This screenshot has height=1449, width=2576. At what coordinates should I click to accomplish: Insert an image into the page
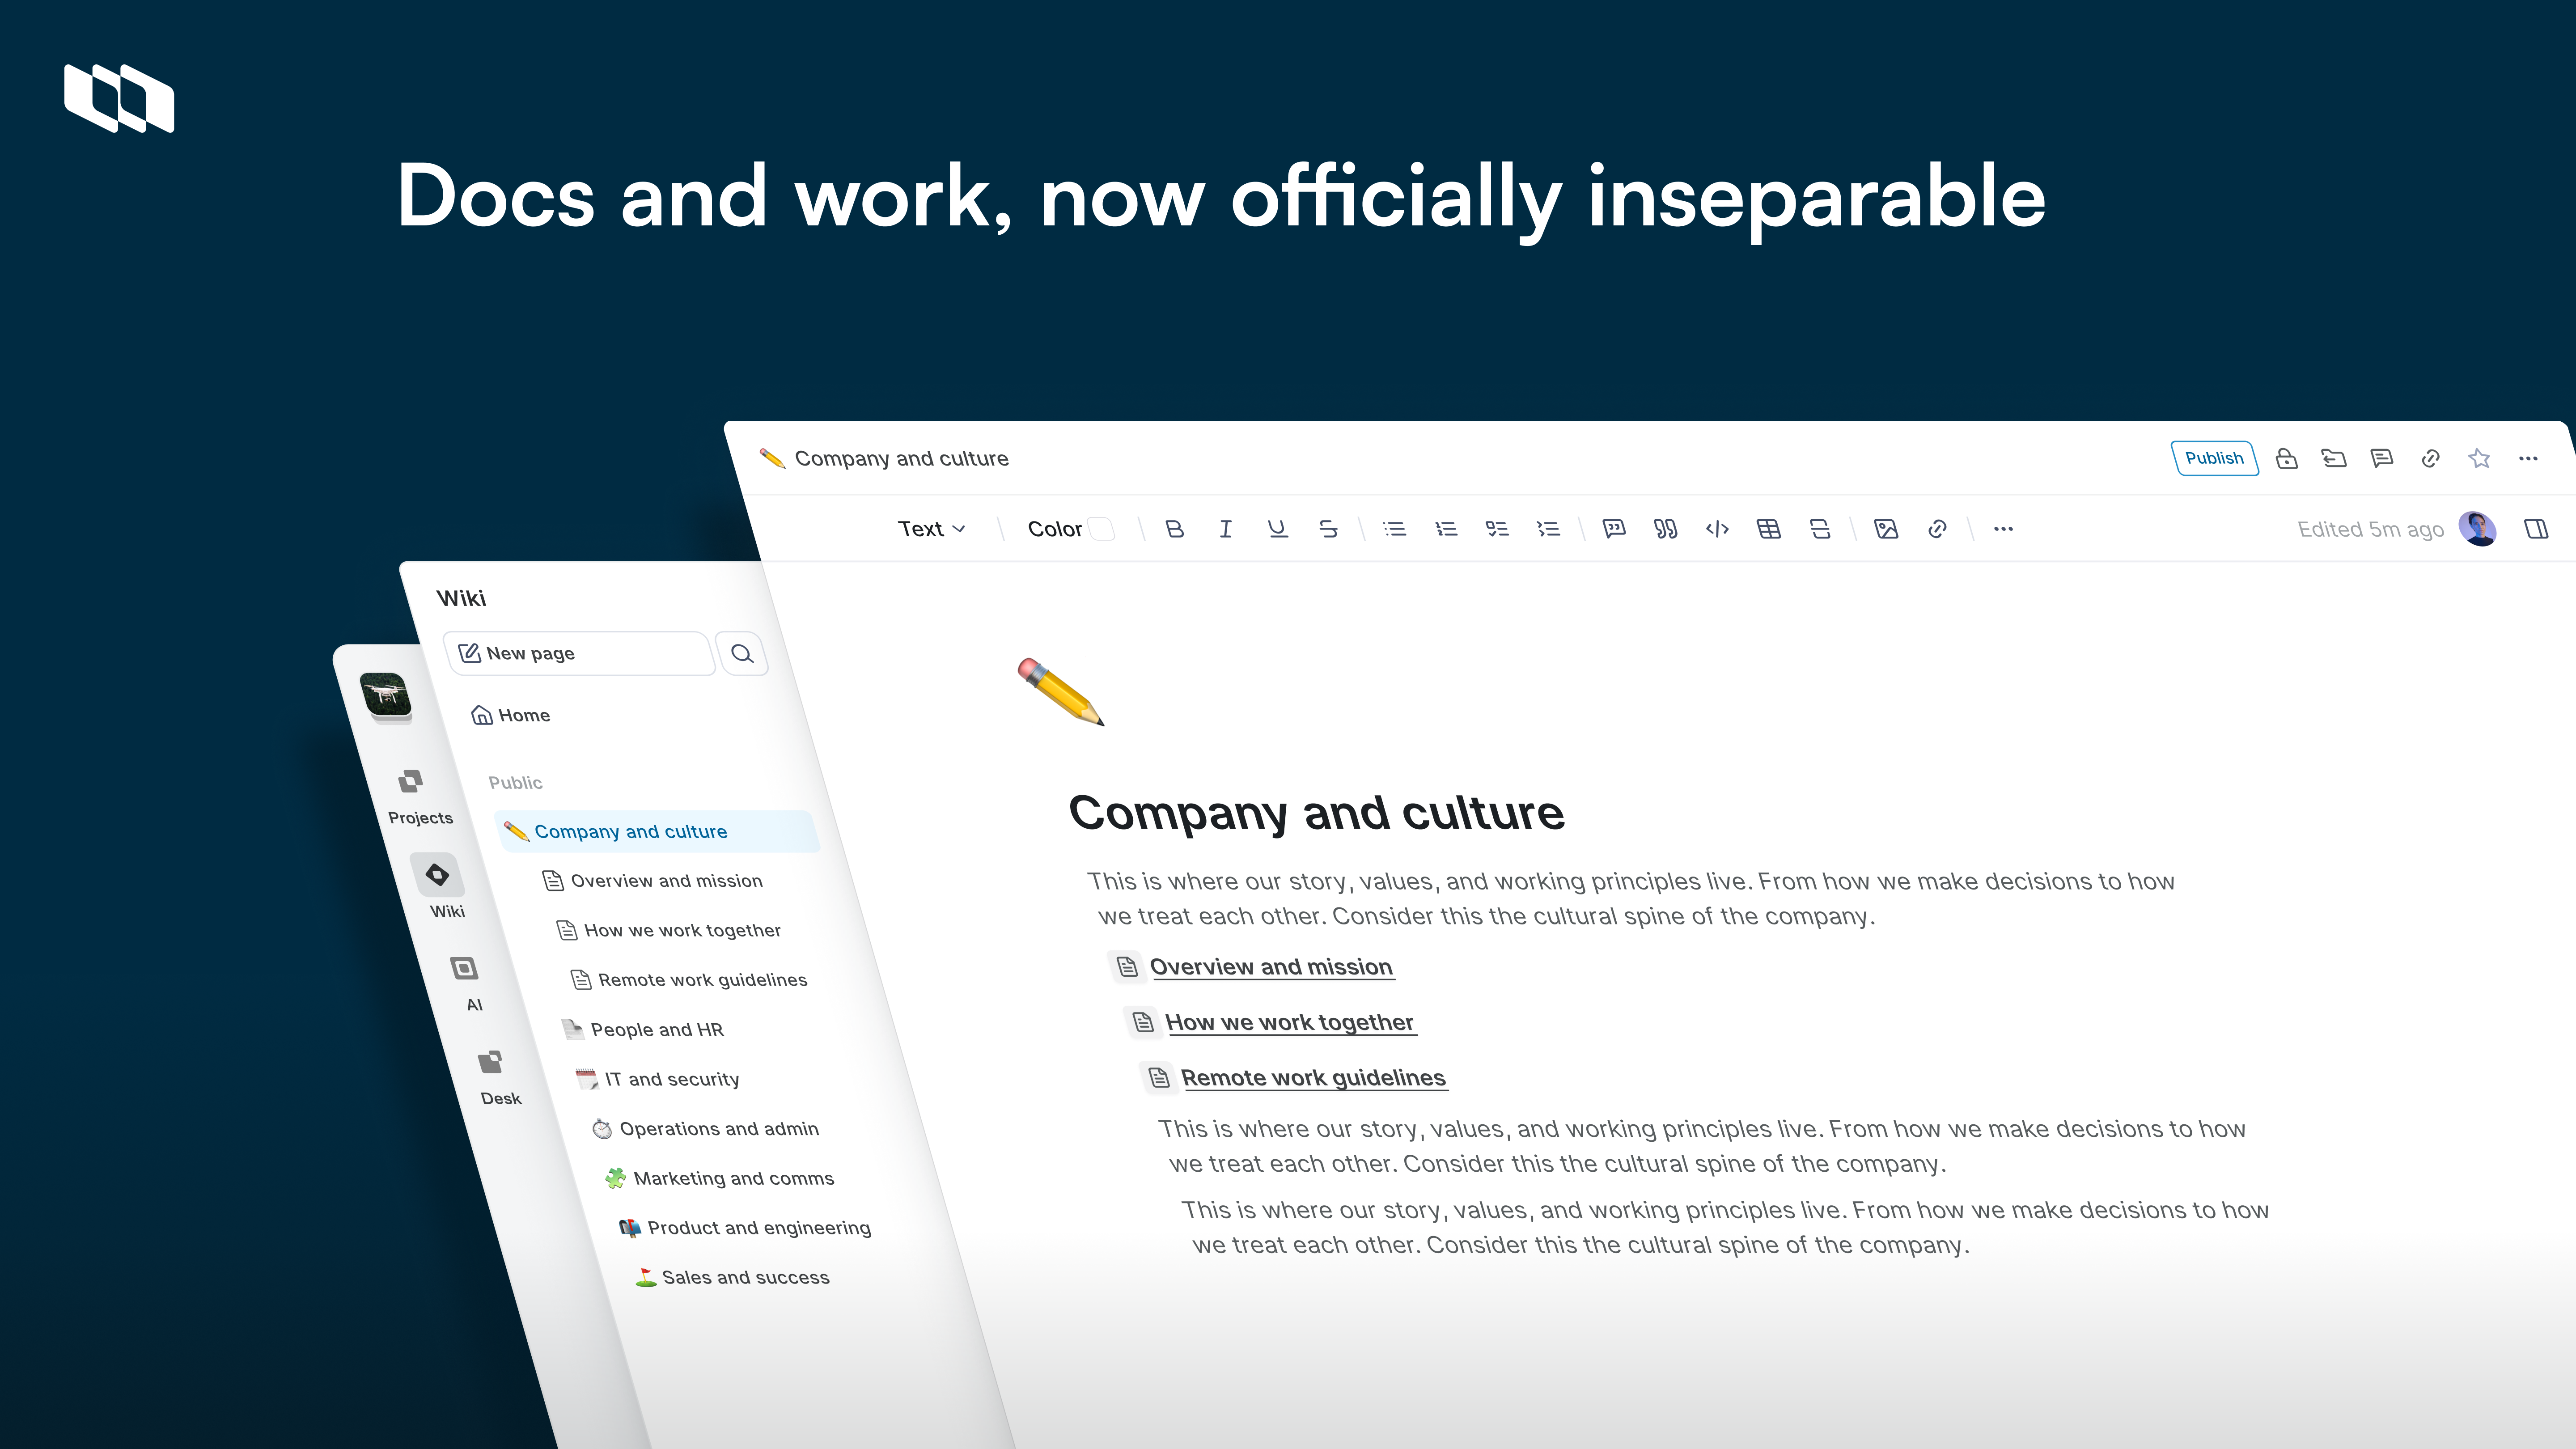[x=1886, y=529]
